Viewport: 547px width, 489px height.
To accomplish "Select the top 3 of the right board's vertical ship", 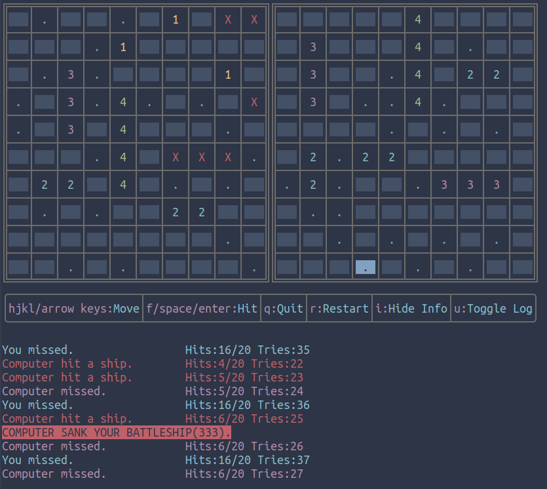I will coord(313,47).
